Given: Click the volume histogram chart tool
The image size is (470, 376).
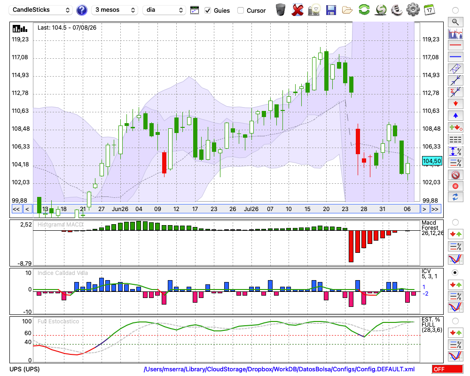Looking at the screenshot, I should 455,33.
